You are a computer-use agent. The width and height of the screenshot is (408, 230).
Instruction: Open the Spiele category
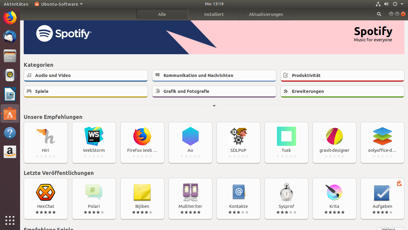(x=86, y=91)
